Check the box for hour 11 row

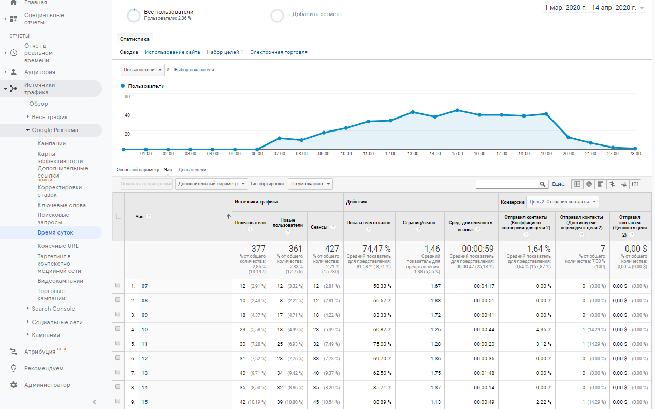[x=118, y=343]
